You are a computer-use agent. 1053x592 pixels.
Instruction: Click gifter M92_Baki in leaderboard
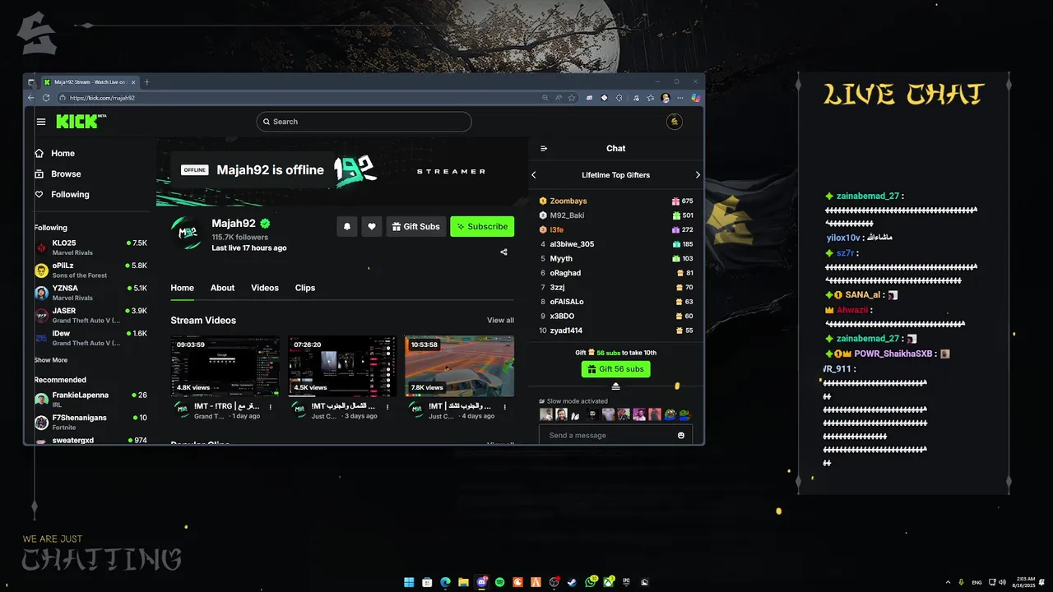coord(567,215)
